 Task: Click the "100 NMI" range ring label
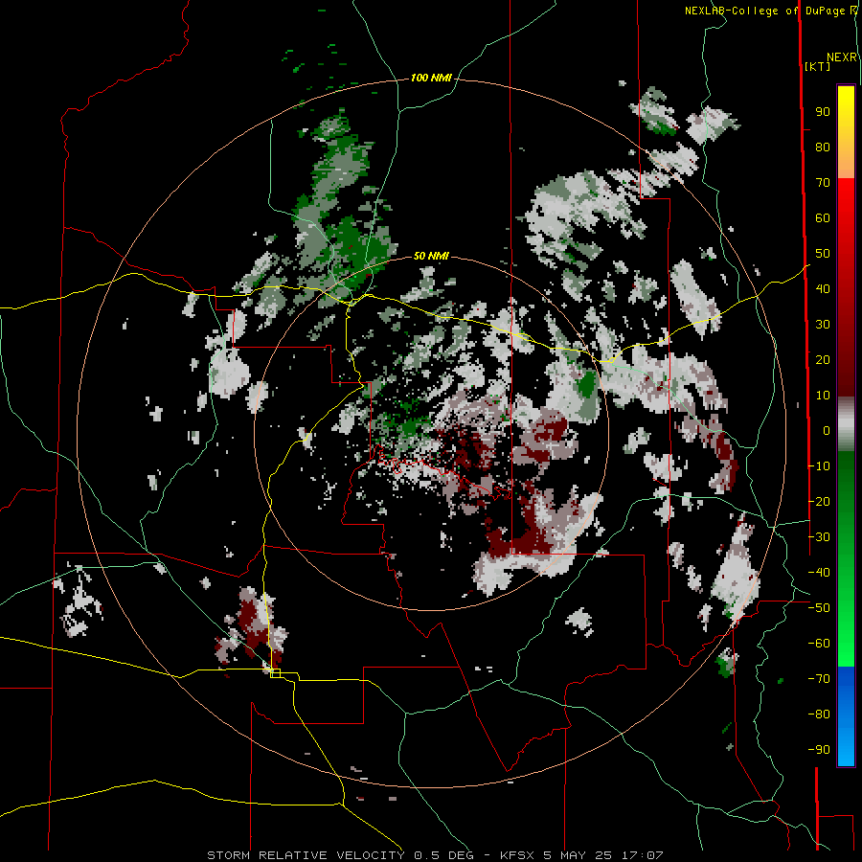click(431, 79)
